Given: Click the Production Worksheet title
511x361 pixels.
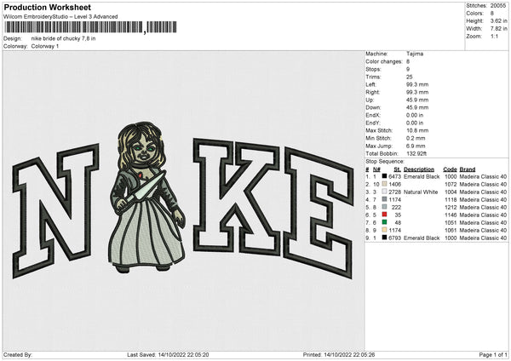Looking at the screenshot, I should pyautogui.click(x=47, y=7).
